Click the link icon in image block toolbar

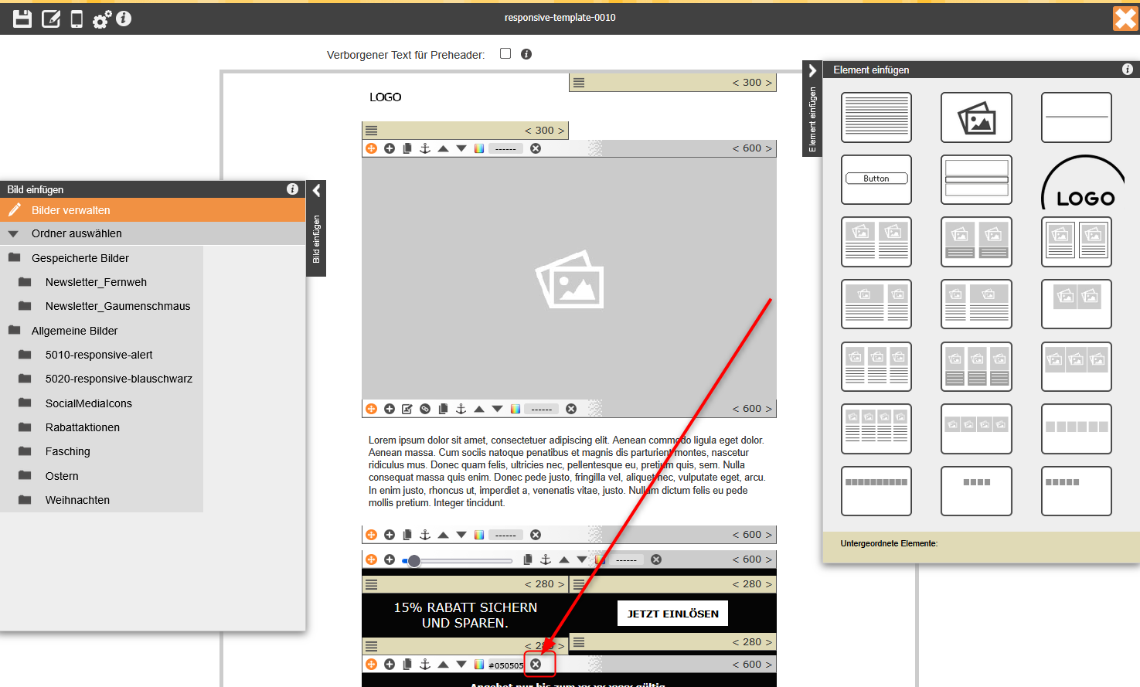coord(425,409)
